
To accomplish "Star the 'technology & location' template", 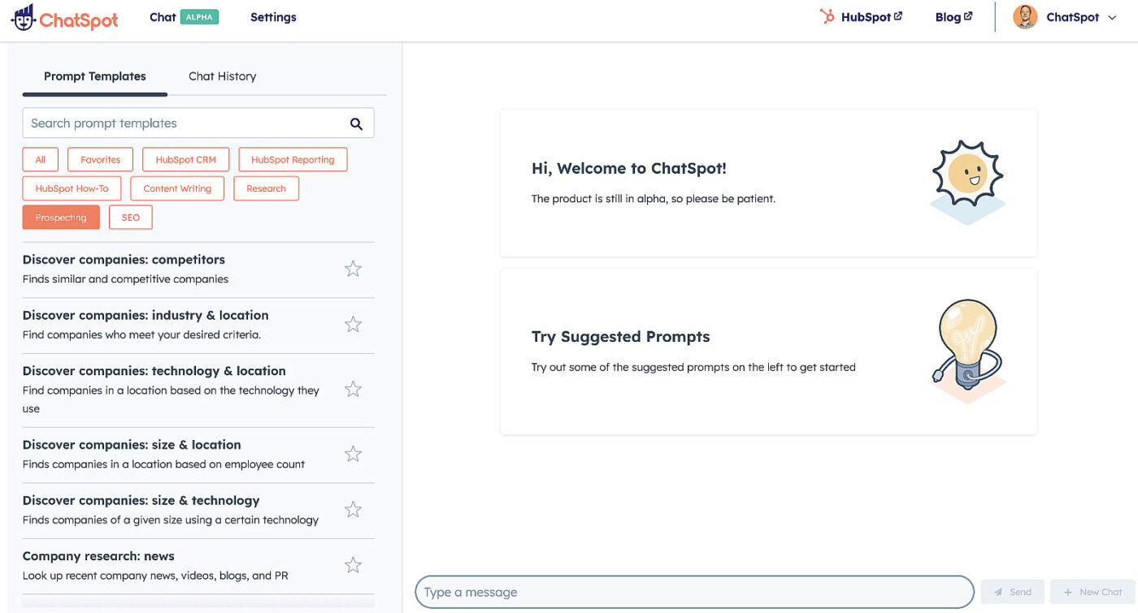I will (353, 390).
